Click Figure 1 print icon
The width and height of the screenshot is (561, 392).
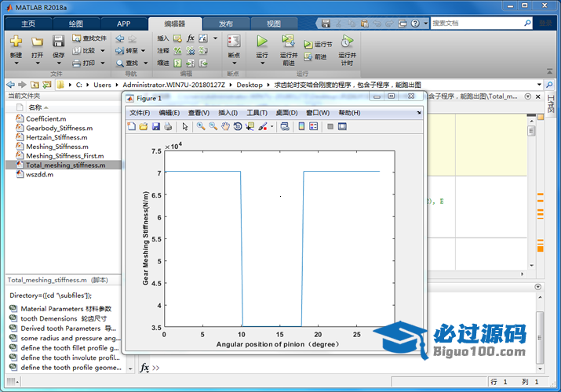click(x=168, y=126)
